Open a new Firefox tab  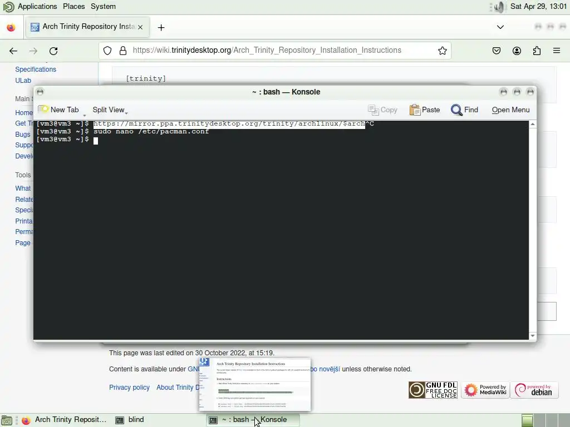(161, 27)
